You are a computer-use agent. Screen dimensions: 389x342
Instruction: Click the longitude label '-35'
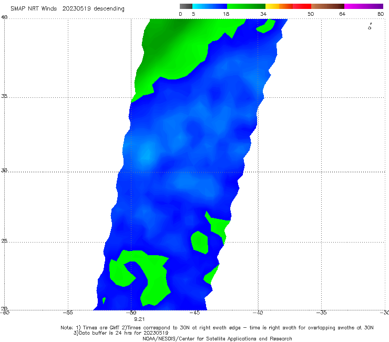pos(321,313)
